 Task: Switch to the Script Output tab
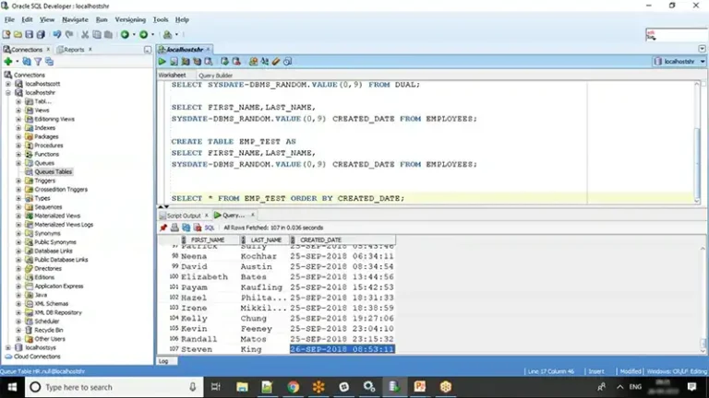[183, 215]
